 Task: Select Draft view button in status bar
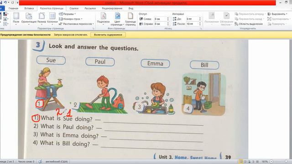[257, 162]
